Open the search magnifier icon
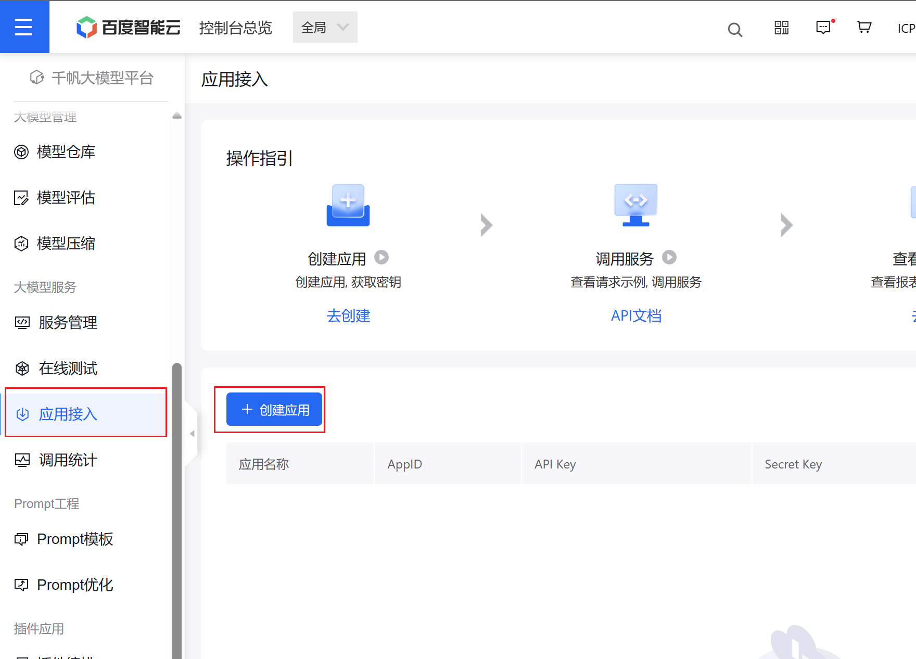This screenshot has height=659, width=916. tap(735, 29)
